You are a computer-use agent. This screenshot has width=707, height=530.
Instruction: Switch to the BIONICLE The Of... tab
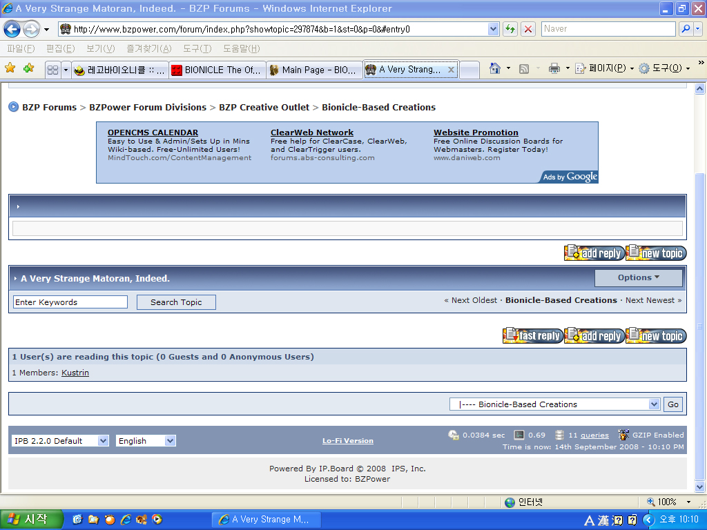pyautogui.click(x=217, y=70)
